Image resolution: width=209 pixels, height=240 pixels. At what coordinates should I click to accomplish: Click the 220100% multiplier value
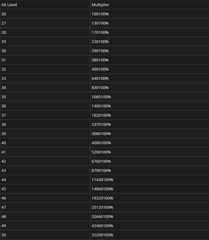tap(100, 42)
